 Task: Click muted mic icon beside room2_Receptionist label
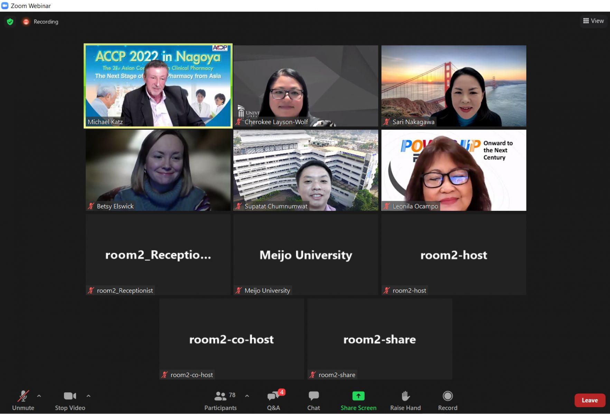91,290
